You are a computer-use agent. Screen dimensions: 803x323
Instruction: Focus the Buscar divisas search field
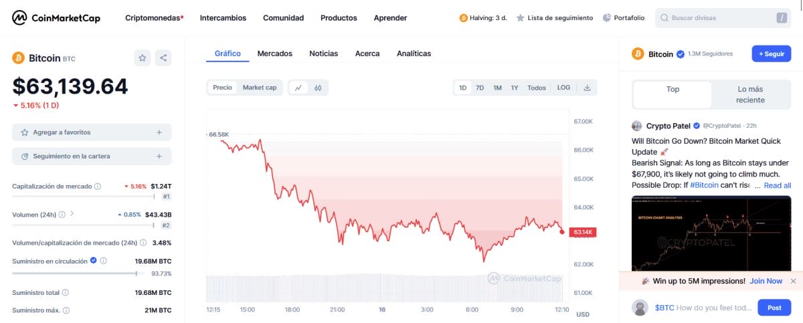tap(723, 18)
